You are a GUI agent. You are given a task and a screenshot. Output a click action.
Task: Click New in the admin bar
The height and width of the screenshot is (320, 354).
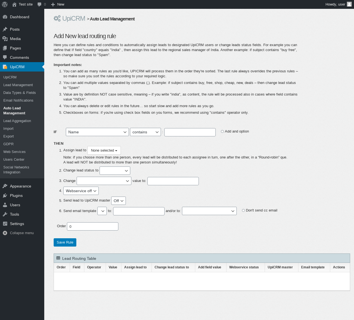click(x=61, y=4)
